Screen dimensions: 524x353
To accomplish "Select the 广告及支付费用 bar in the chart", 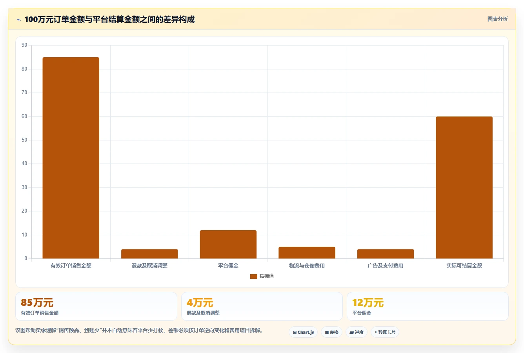I will (x=386, y=254).
